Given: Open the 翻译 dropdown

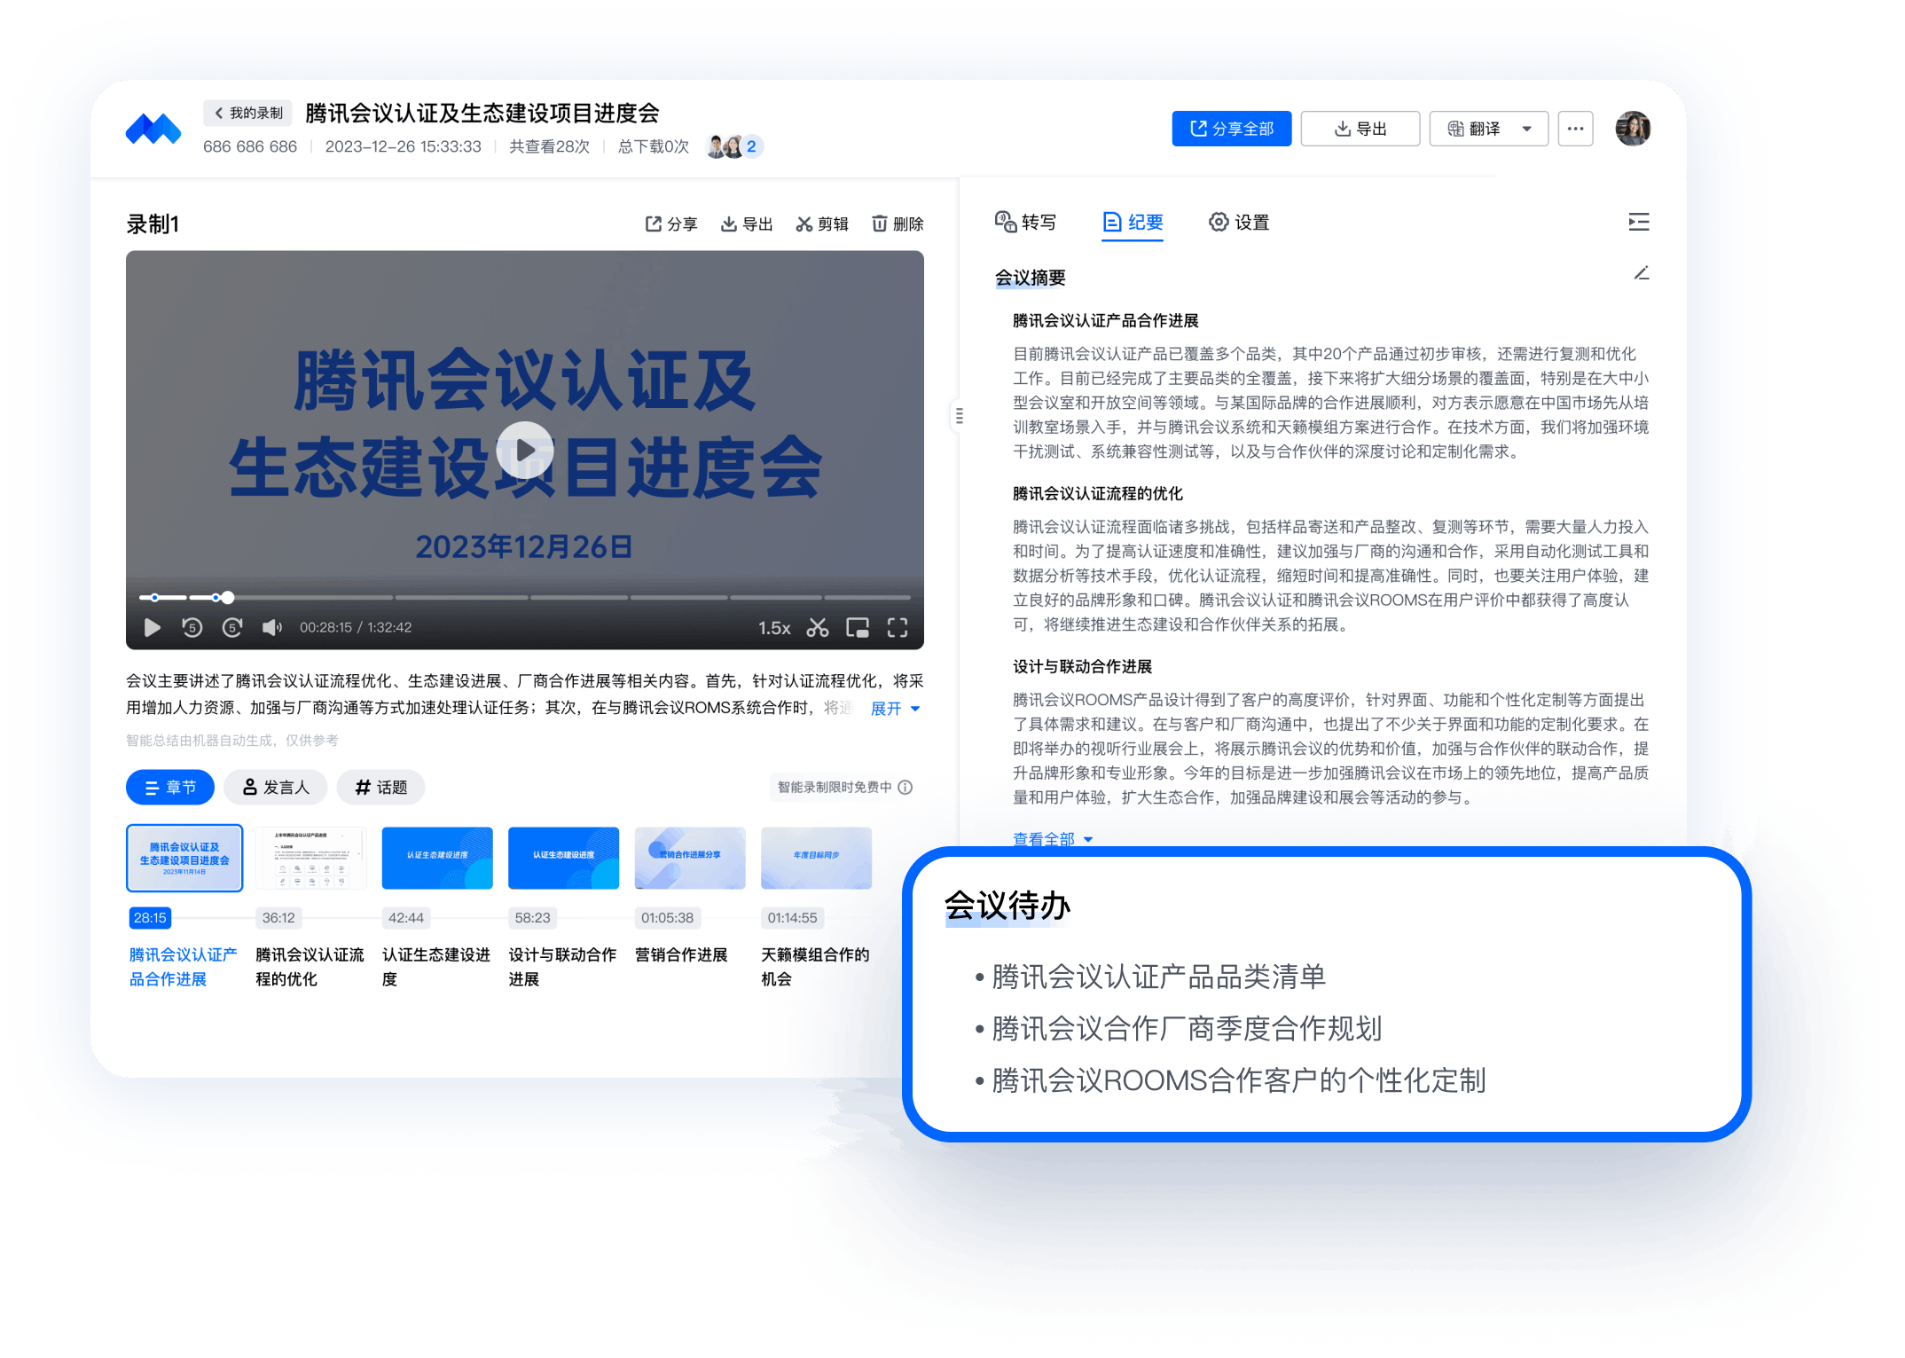Looking at the screenshot, I should coord(1488,129).
